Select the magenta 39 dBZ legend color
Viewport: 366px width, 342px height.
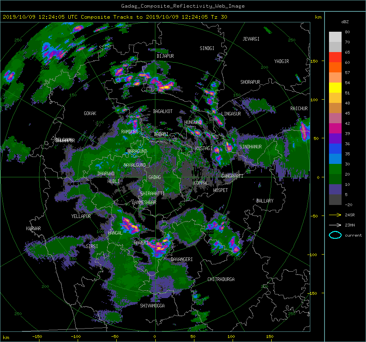tap(335, 129)
